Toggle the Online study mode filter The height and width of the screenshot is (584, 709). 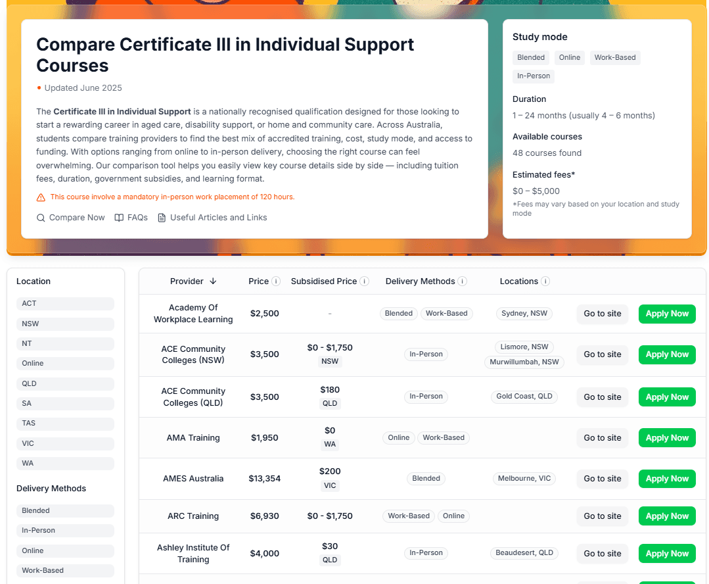click(569, 57)
